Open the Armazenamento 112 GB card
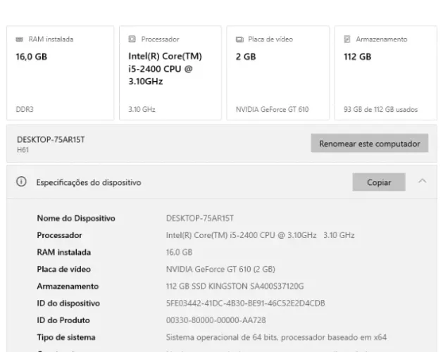 click(x=386, y=73)
